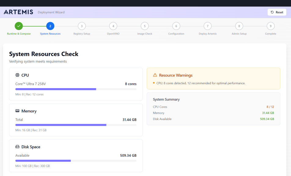291x176 pixels.
Task: Click the Memory total progress bar
Action: click(x=76, y=125)
